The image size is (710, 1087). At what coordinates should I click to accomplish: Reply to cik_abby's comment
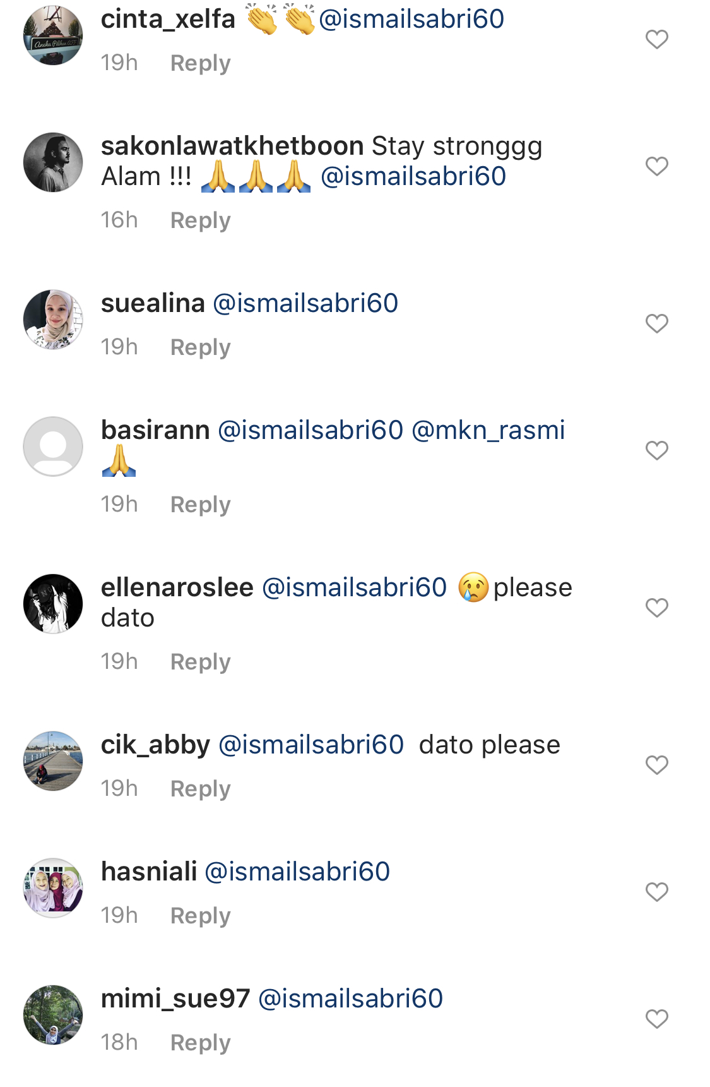[200, 789]
